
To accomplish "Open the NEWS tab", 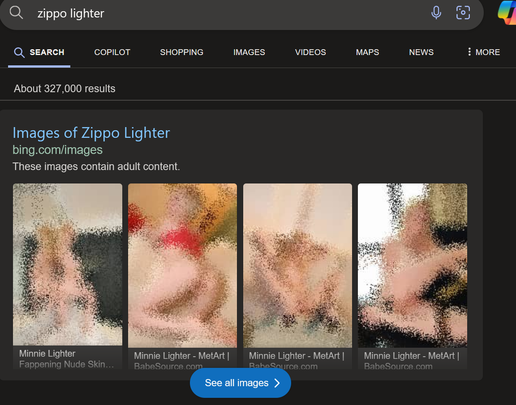I will click(x=421, y=52).
